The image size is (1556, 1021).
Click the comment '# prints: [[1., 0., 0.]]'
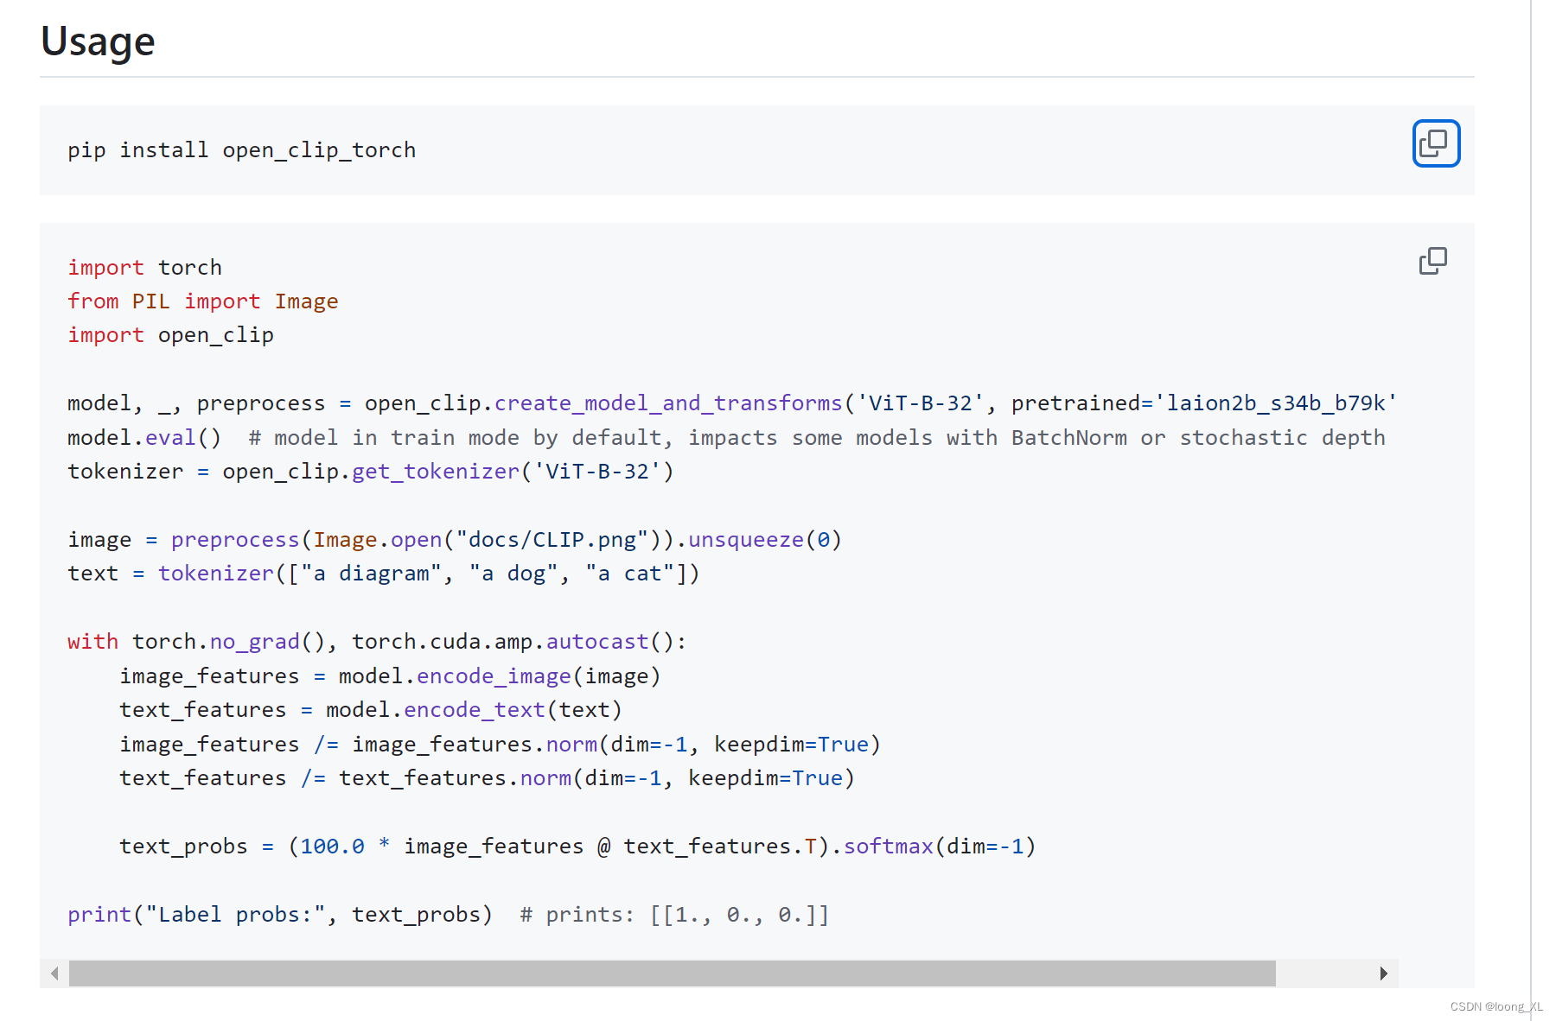click(674, 915)
